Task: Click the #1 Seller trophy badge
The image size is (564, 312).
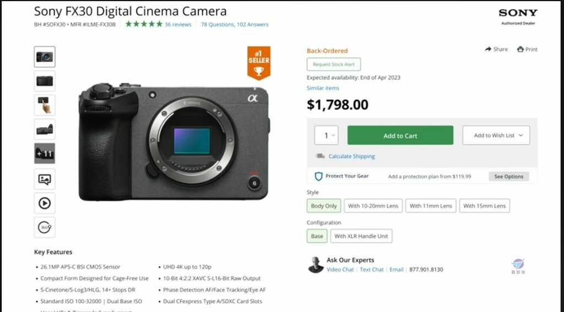Action: 259,63
